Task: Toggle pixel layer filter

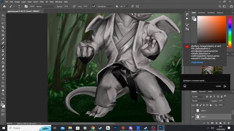Action: pyautogui.click(x=207, y=97)
